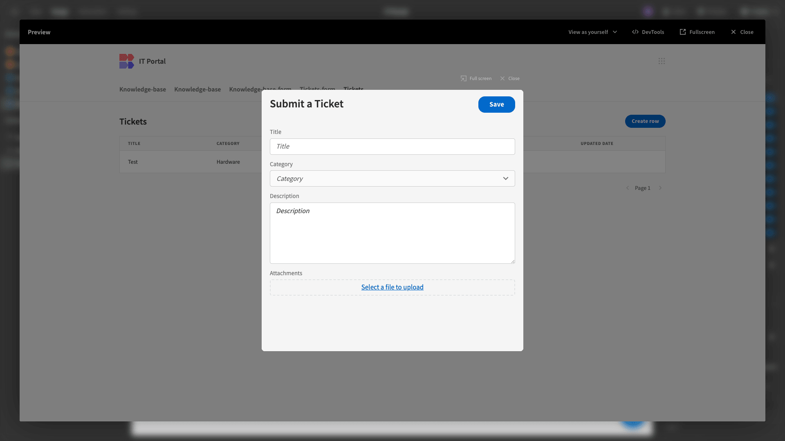This screenshot has height=441, width=785.
Task: Open the View as yourself options
Action: coord(592,32)
